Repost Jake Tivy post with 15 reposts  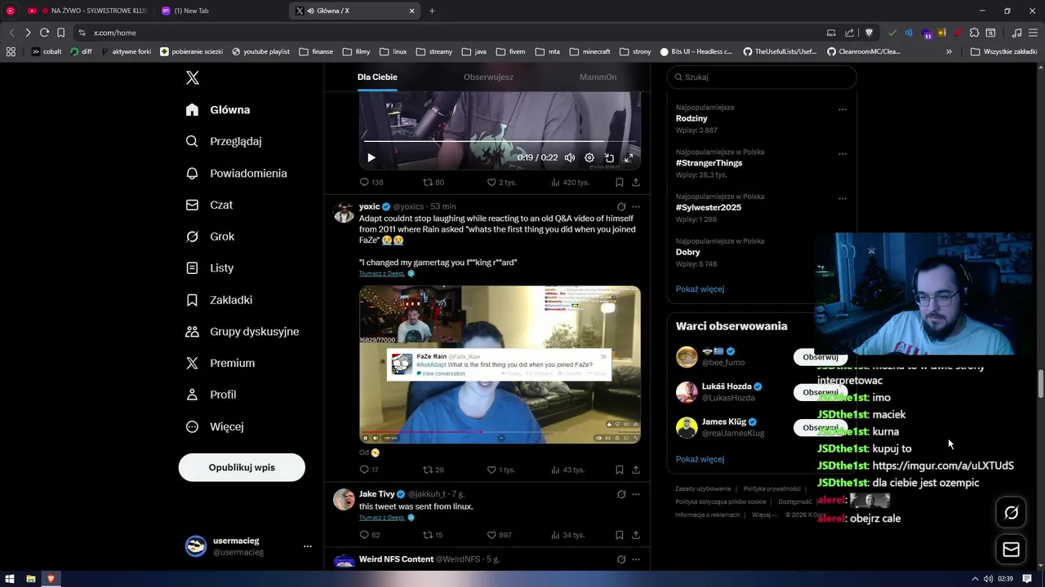[433, 535]
